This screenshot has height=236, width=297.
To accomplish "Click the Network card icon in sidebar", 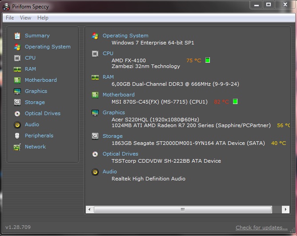I will click(17, 147).
